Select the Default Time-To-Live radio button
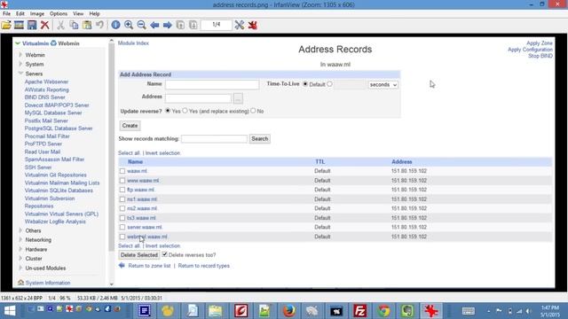568x319 pixels. [x=305, y=84]
